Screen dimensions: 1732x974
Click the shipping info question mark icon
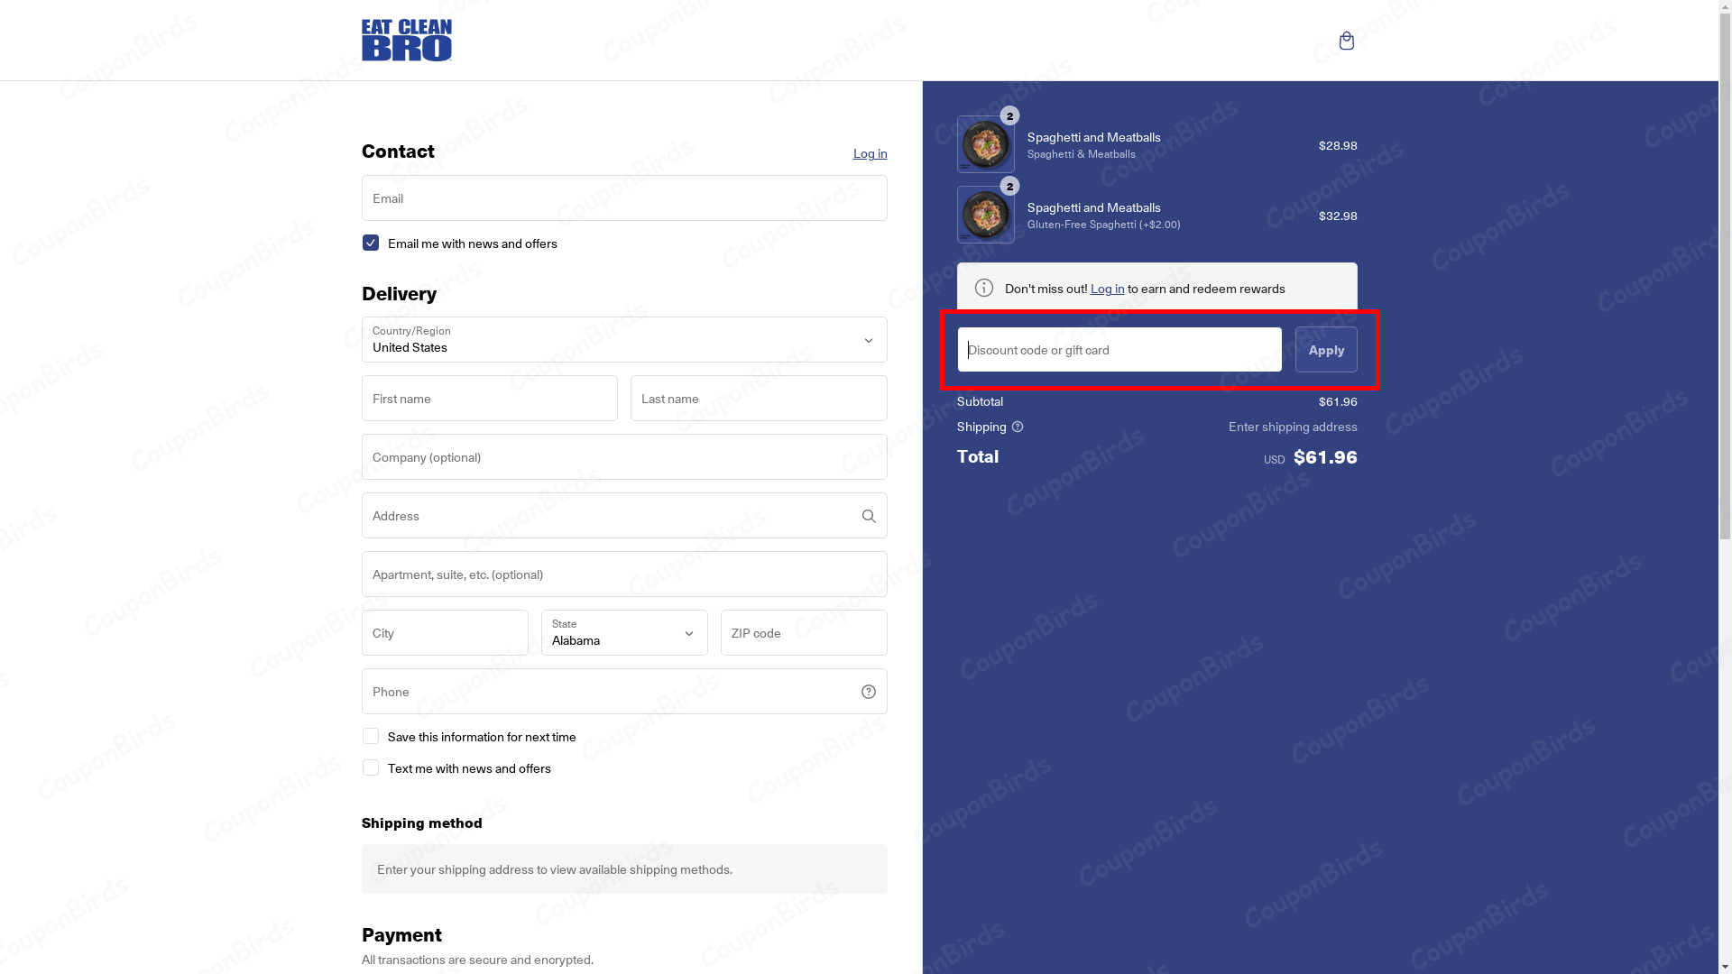click(1018, 427)
